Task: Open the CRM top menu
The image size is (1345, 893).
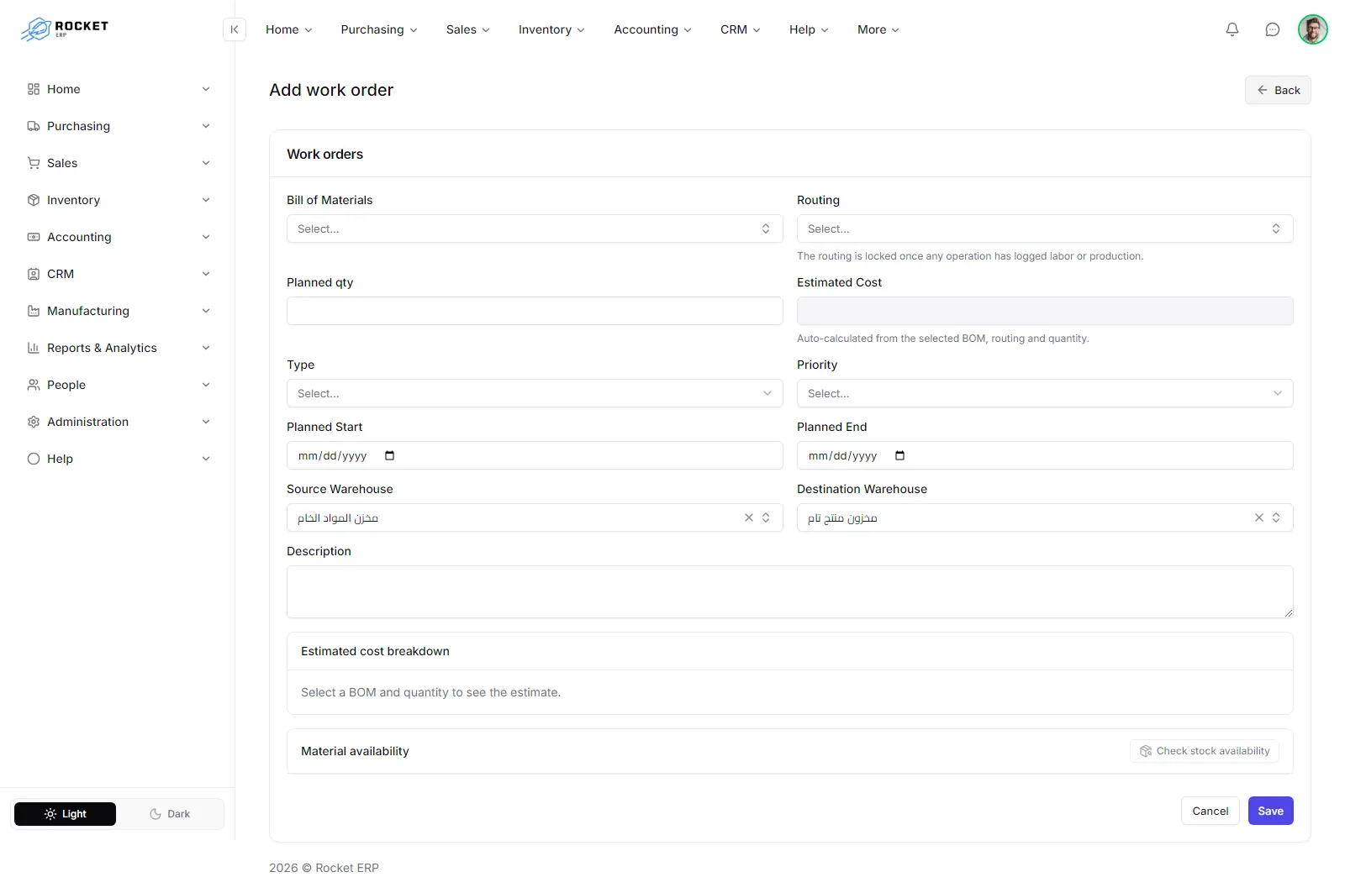Action: coord(740,29)
